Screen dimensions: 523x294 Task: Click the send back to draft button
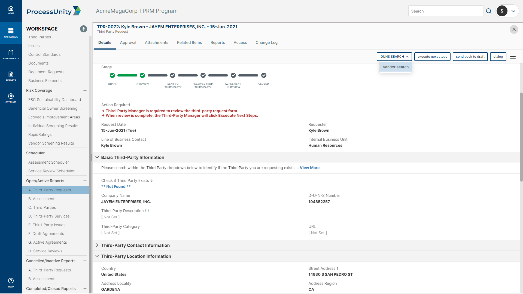click(x=470, y=57)
